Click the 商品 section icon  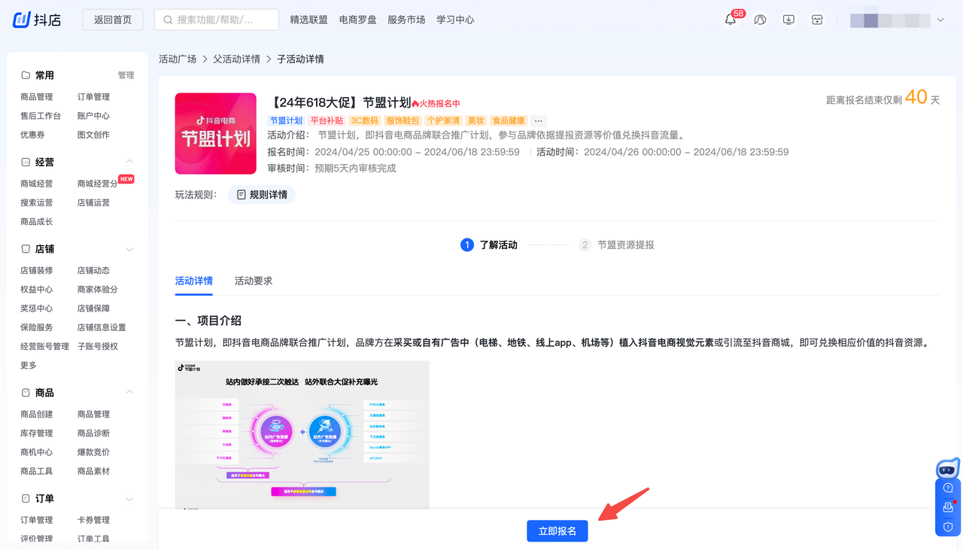(x=26, y=393)
